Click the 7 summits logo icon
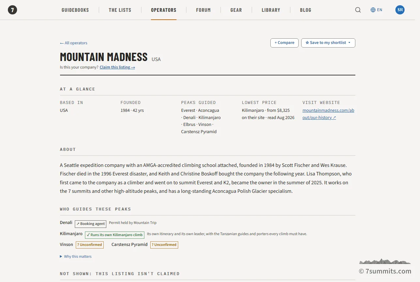Screen dimensions: 420x282 (12, 10)
